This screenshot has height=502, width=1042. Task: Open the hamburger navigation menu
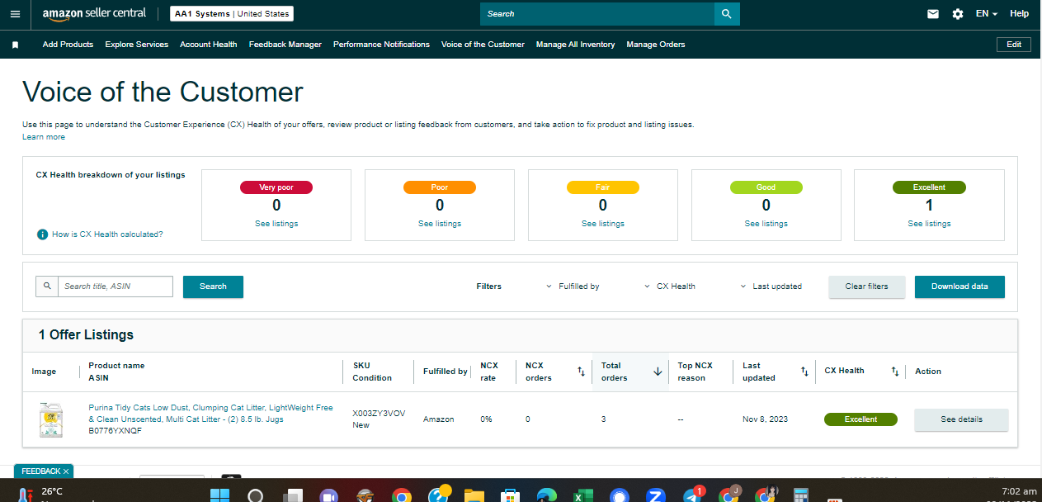(x=15, y=14)
